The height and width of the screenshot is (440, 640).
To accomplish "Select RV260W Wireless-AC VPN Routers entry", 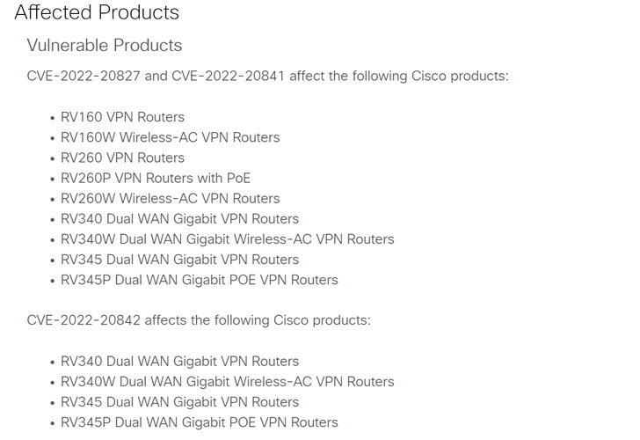I will point(171,199).
